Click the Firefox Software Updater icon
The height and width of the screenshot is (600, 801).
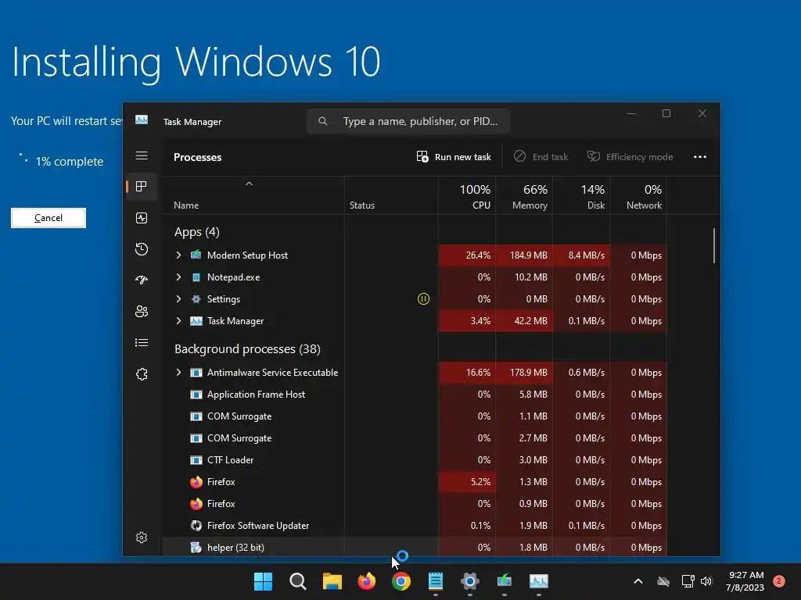tap(196, 525)
